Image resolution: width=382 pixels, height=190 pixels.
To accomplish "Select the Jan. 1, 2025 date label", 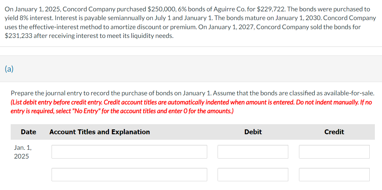I will pos(23,151).
